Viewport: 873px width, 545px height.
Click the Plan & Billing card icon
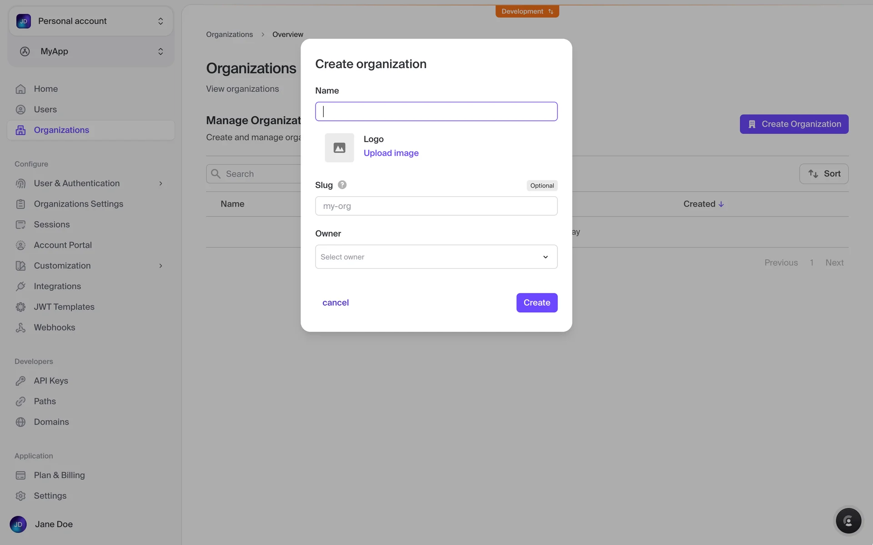[x=20, y=476]
